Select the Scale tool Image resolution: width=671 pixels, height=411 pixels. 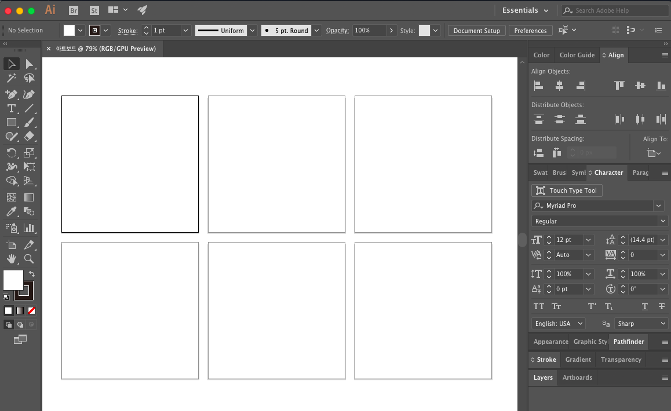pyautogui.click(x=29, y=153)
